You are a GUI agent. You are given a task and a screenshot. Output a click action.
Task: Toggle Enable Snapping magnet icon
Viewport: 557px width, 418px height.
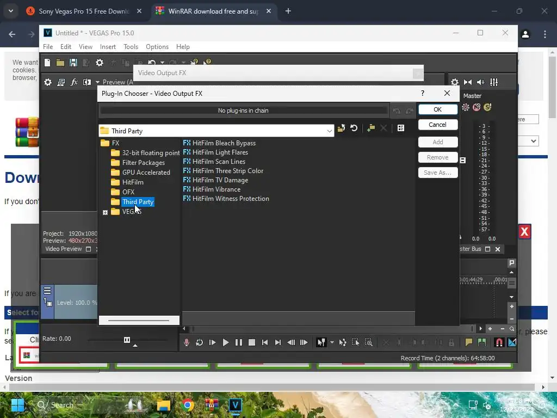click(499, 342)
